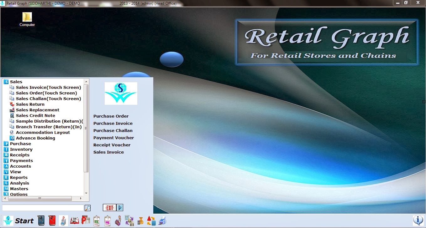The width and height of the screenshot is (426, 228).
Task: Open Sales Challan(Touch Screen) in tree
Action: pyautogui.click(x=48, y=99)
